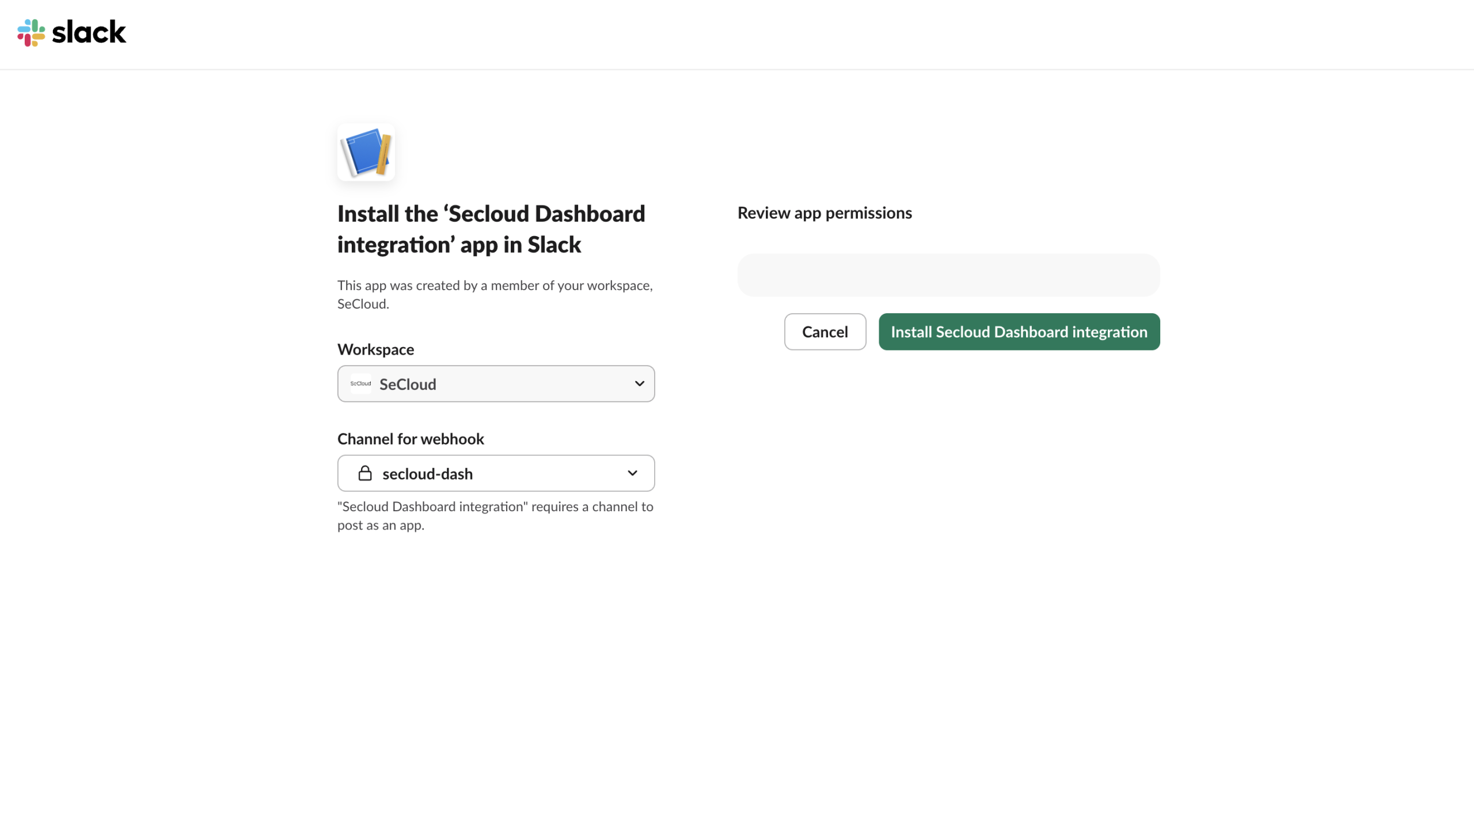1474x825 pixels.
Task: Click the gray permissions loading placeholder box
Action: click(948, 275)
